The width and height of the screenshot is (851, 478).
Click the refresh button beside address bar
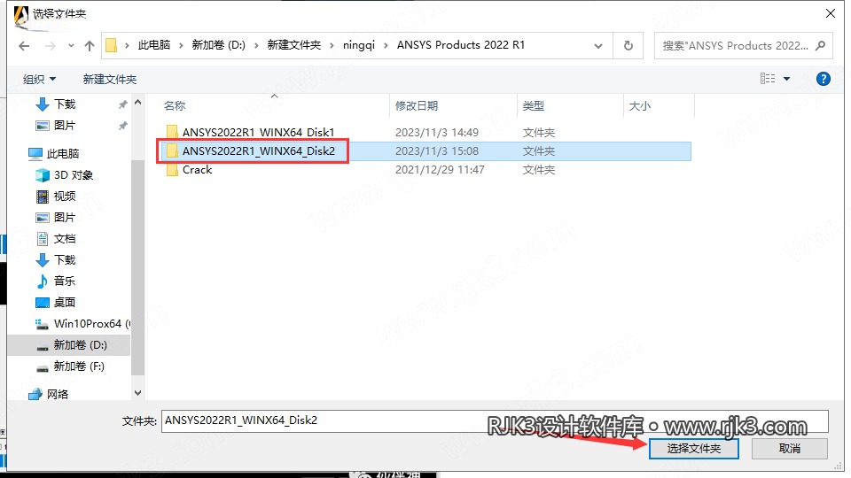click(x=628, y=45)
